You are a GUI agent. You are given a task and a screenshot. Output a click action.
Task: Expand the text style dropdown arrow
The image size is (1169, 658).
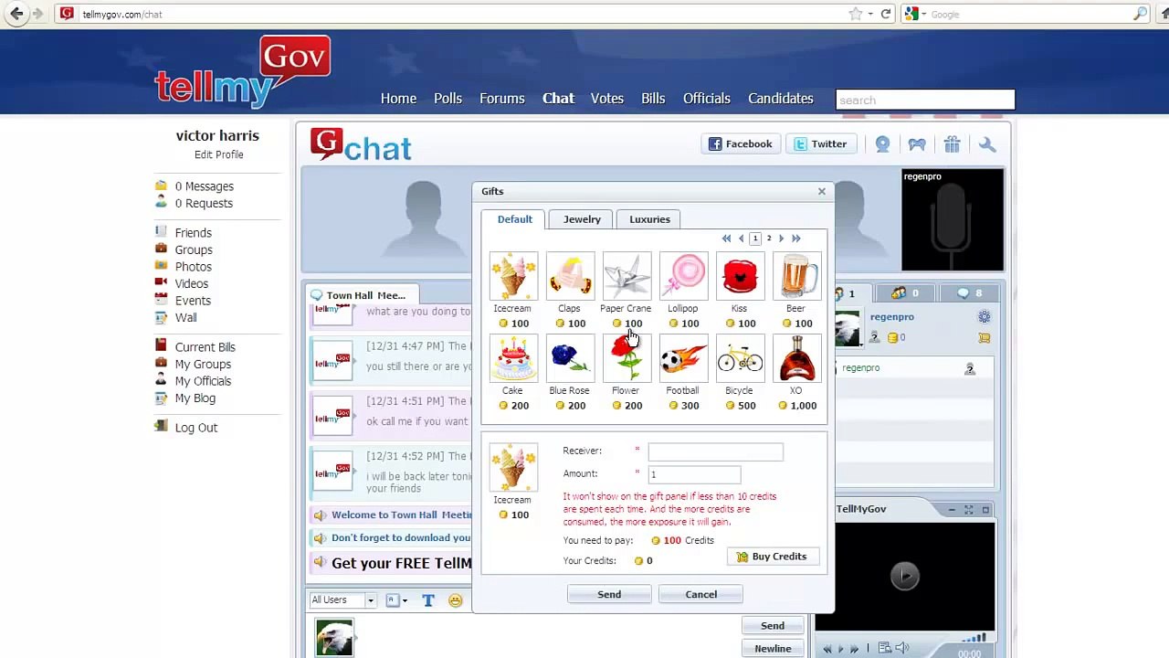[405, 600]
